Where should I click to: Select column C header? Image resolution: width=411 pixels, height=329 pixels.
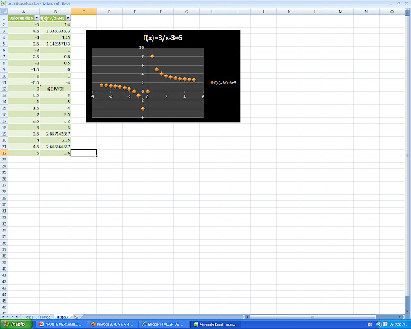pyautogui.click(x=83, y=12)
